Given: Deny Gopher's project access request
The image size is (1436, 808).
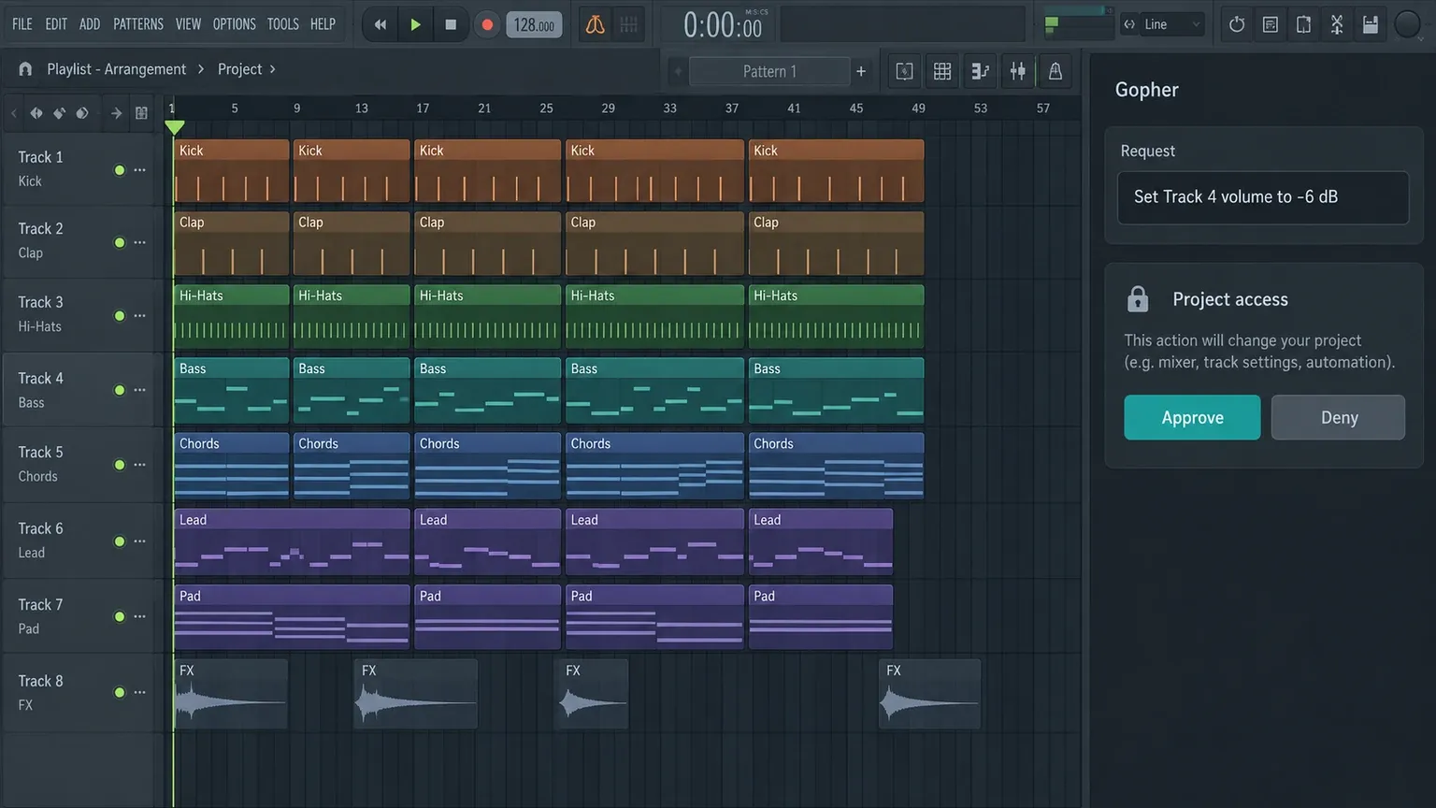Looking at the screenshot, I should (x=1339, y=417).
